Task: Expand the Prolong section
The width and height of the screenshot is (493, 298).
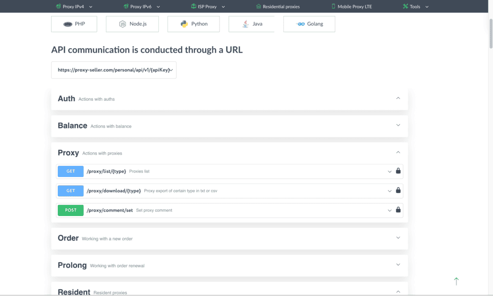Action: [398, 265]
